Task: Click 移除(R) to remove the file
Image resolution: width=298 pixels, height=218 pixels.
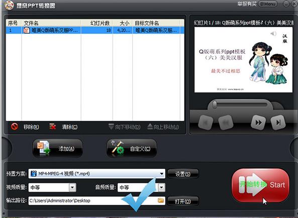Action: (x=31, y=127)
